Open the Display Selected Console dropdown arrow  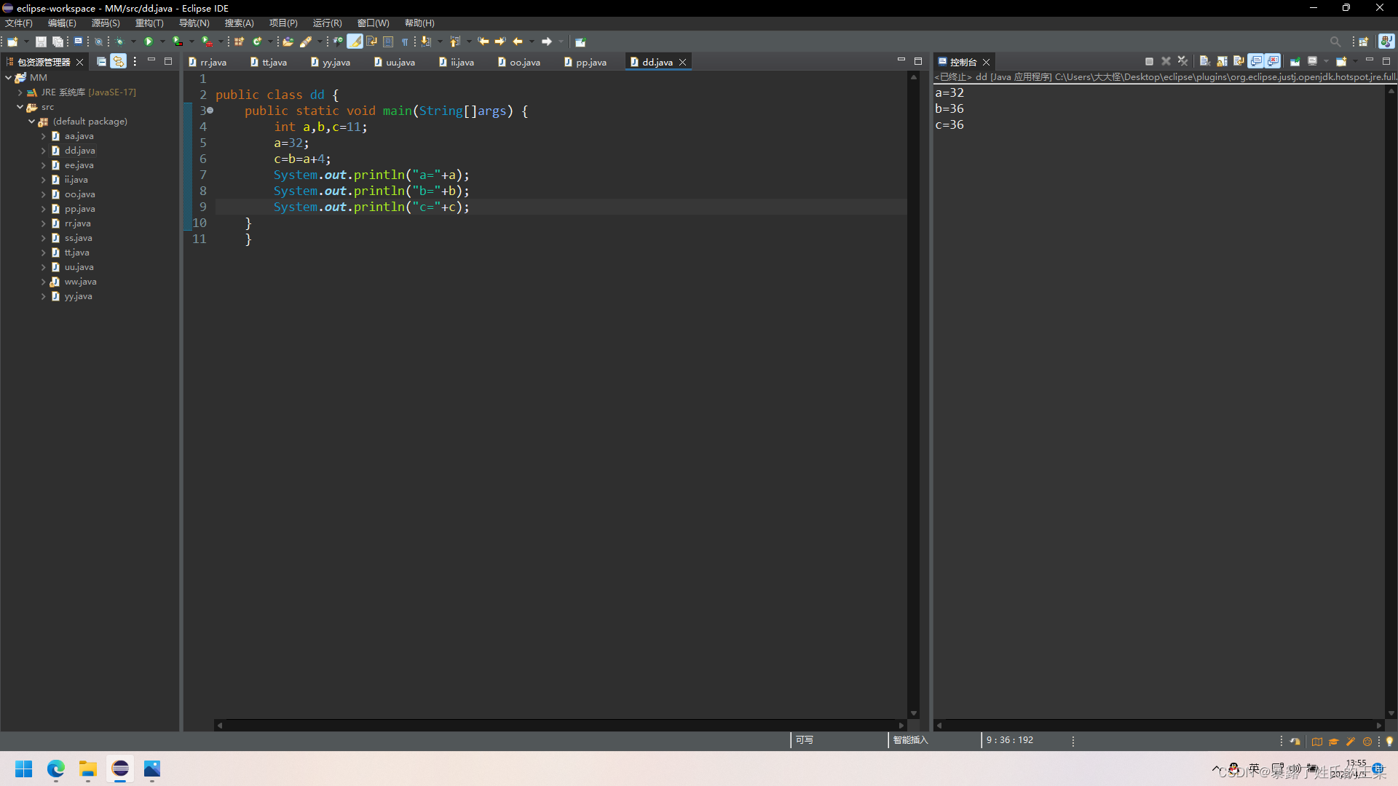tap(1326, 62)
